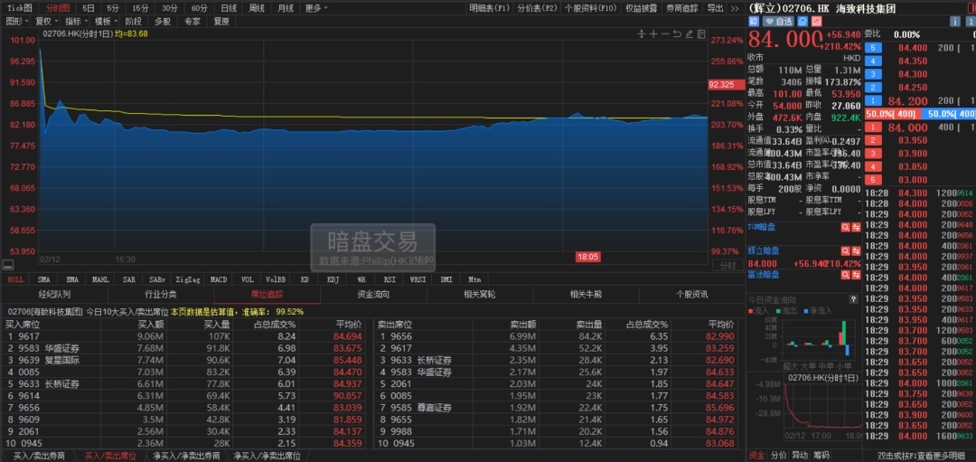
Task: Toggle the BOLL indicator
Action: (16, 279)
